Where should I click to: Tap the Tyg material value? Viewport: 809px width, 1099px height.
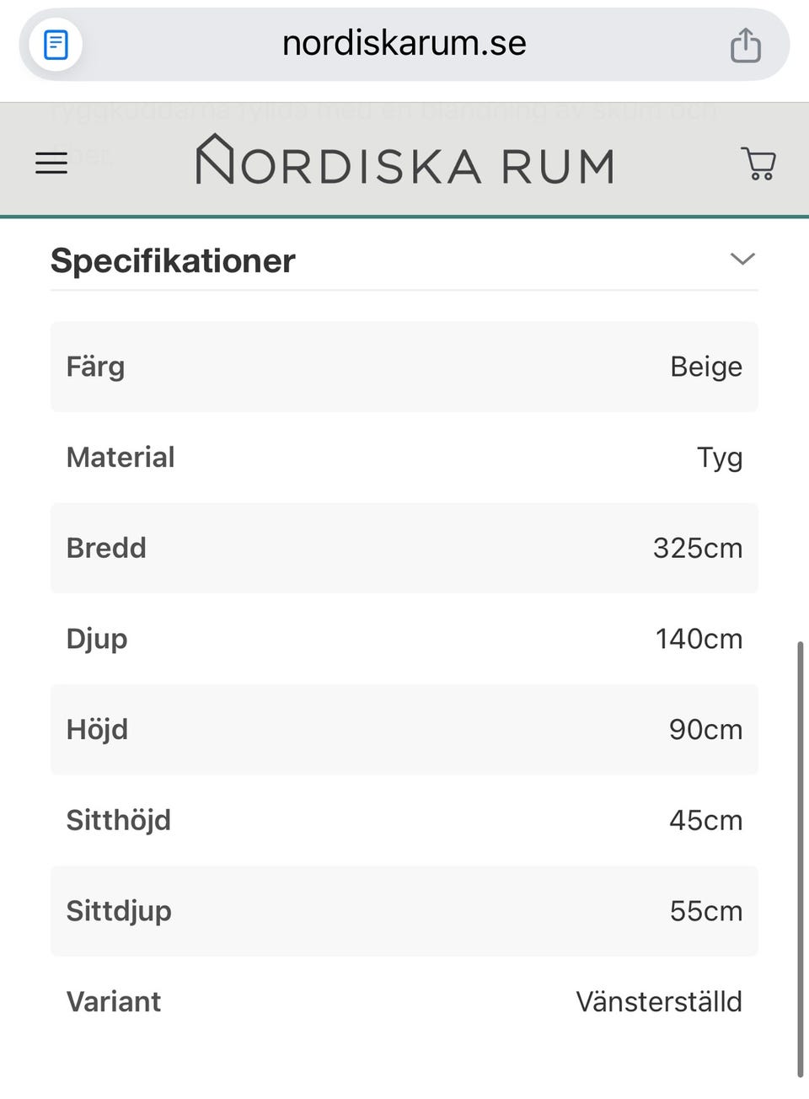(x=719, y=458)
